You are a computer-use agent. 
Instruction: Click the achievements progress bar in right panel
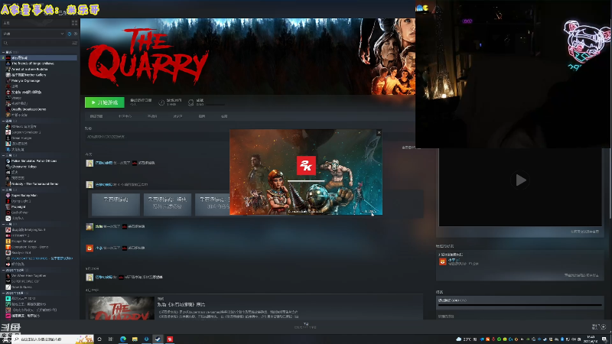[x=520, y=304]
